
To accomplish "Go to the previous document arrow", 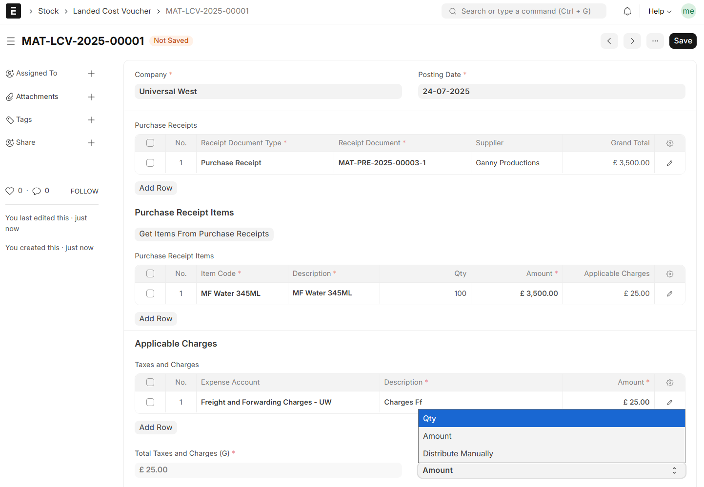I will [x=609, y=41].
